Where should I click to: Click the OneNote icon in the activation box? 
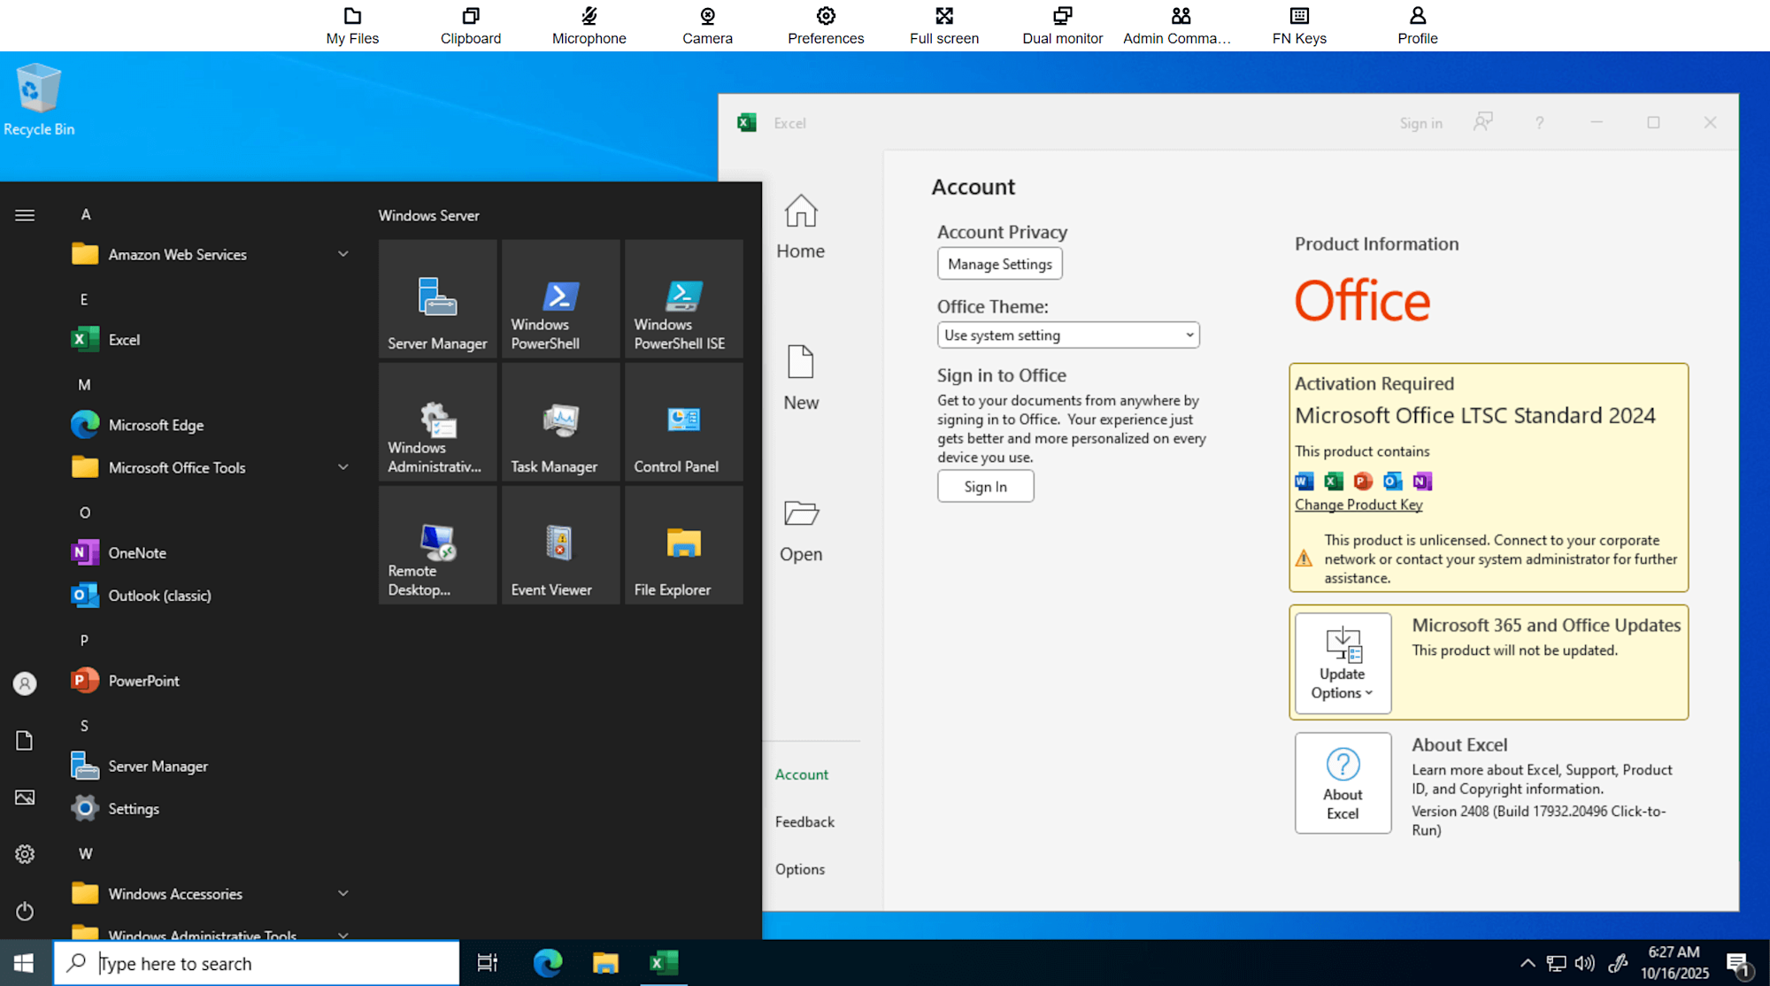point(1421,481)
